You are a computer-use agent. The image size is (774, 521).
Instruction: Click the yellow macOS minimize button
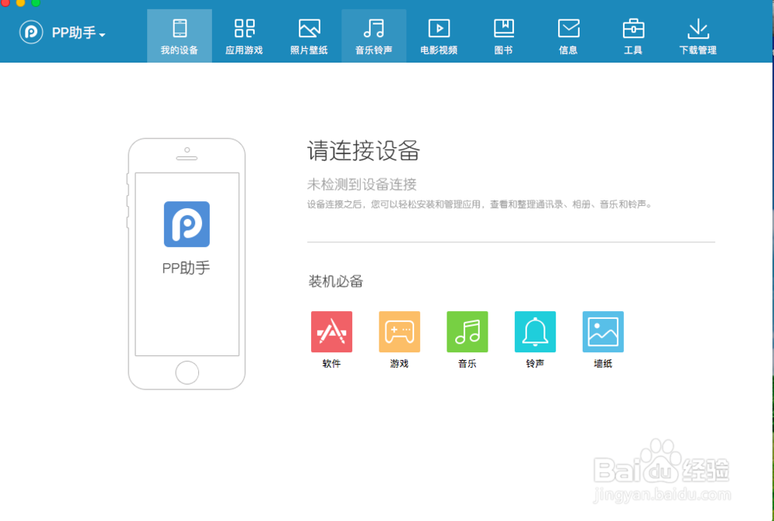point(20,2)
